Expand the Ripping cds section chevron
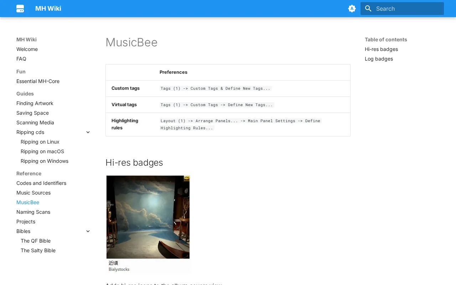Screen dimensions: 456x285 [88, 132]
